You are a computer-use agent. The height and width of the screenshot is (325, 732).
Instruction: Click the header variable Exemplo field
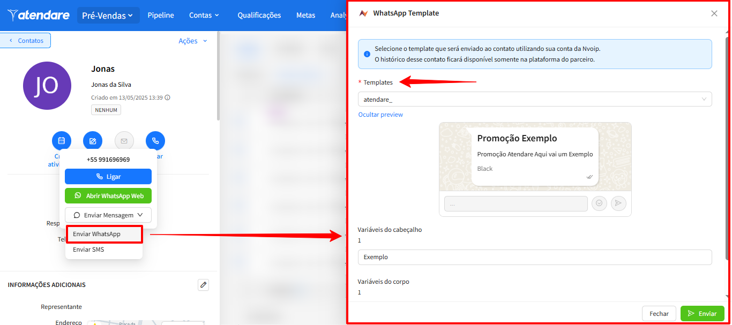point(535,257)
